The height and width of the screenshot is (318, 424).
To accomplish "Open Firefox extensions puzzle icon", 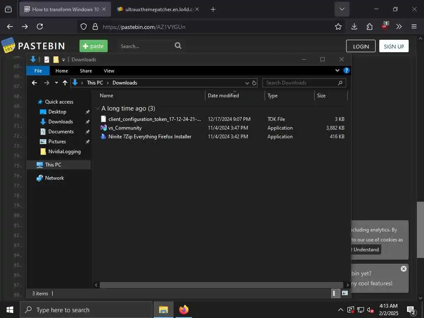I will (369, 26).
